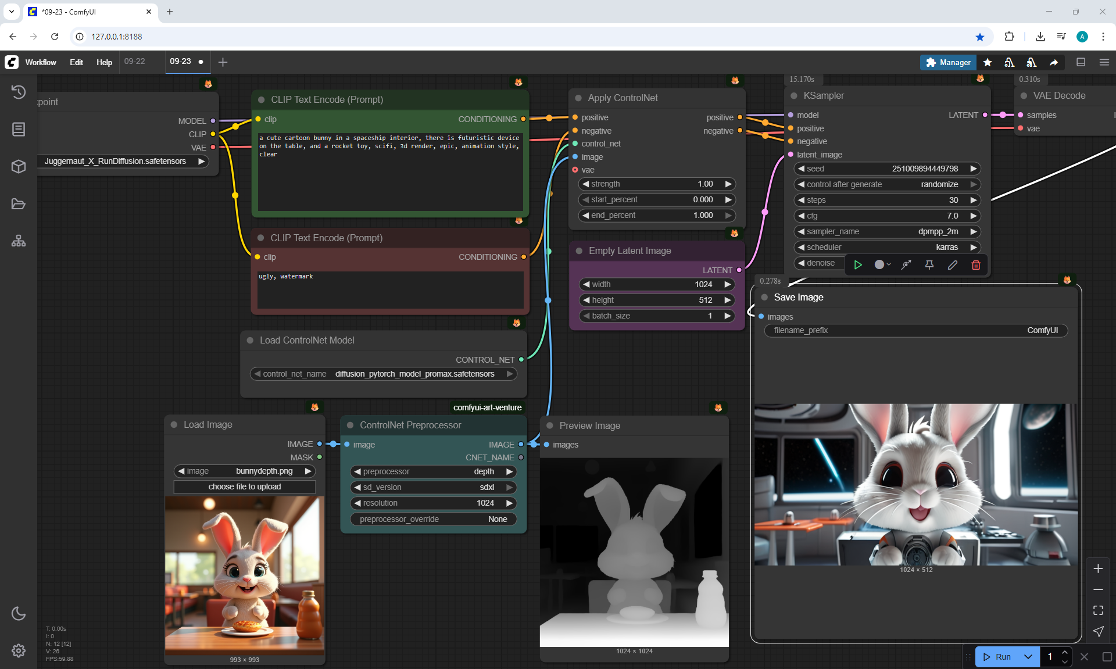The width and height of the screenshot is (1116, 669).
Task: Toggle the bottom panel icon in top bar
Action: tap(1081, 62)
